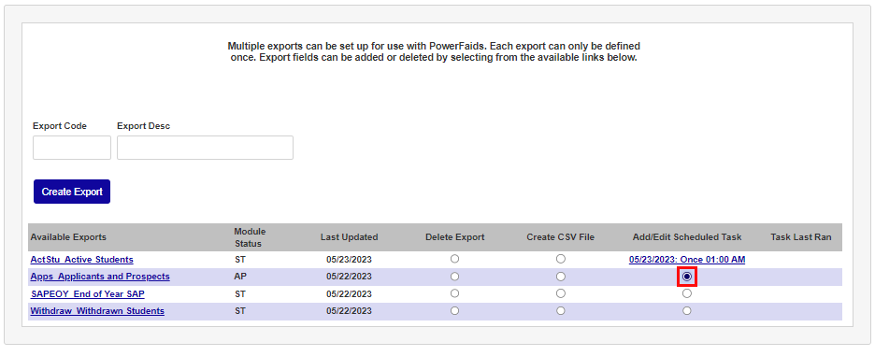Image resolution: width=875 pixels, height=356 pixels.
Task: Click Withdraw row's 05/22/2023 date
Action: (350, 311)
